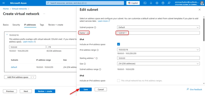Click the info icon next to Subnet address range
This screenshot has width=205, height=96.
click(100, 69)
